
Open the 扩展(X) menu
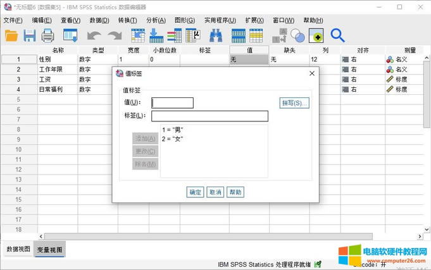point(254,20)
